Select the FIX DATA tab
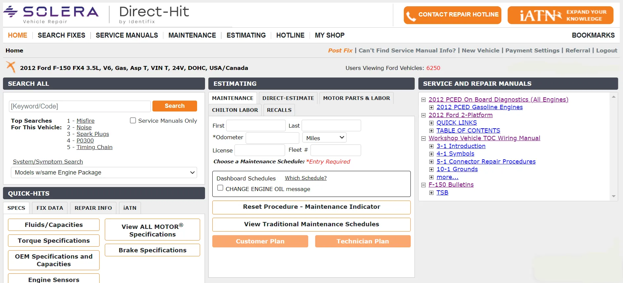Viewport: 623px width, 283px height. pos(50,208)
